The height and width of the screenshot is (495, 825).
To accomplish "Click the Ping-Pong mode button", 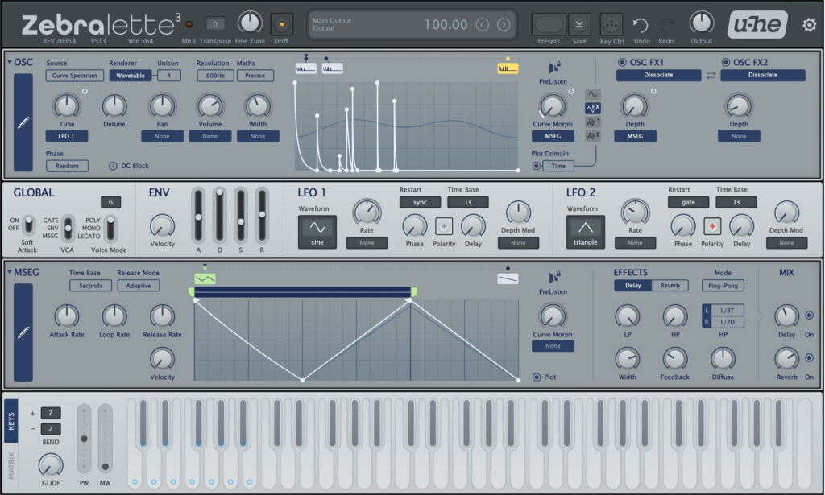I will click(723, 286).
